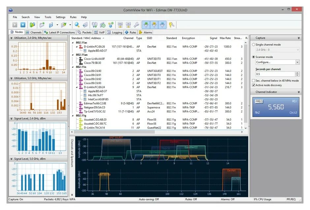Image resolution: width=310 pixels, height=210 pixels.
Task: Open the Alarms tab
Action: 145,32
